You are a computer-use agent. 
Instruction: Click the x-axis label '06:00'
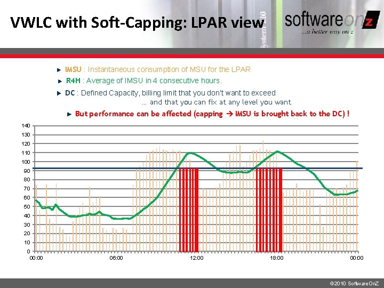point(116,258)
